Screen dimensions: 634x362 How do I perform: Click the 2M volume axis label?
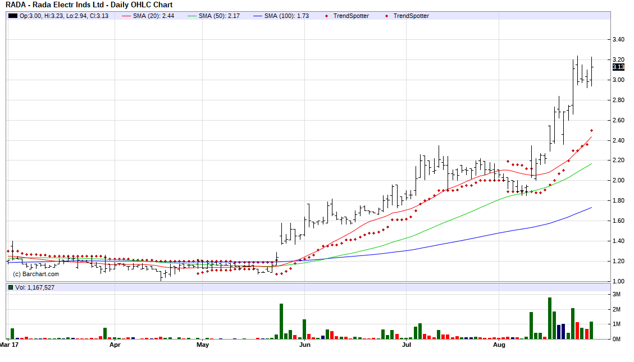click(x=616, y=309)
